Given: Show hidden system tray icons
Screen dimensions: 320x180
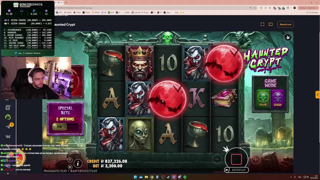Looking at the screenshot, I should tap(290, 177).
